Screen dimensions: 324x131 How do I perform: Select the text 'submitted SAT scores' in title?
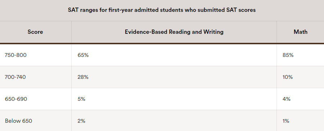[227, 10]
